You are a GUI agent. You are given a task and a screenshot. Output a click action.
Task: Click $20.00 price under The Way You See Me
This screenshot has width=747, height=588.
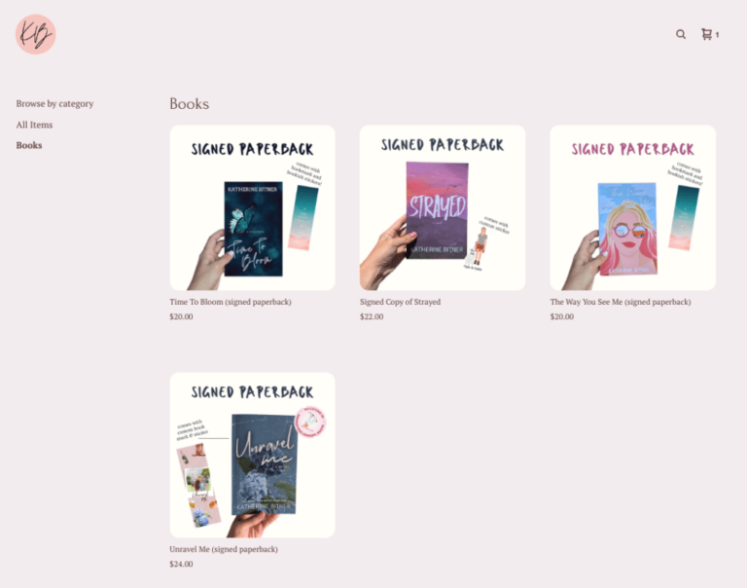(562, 316)
